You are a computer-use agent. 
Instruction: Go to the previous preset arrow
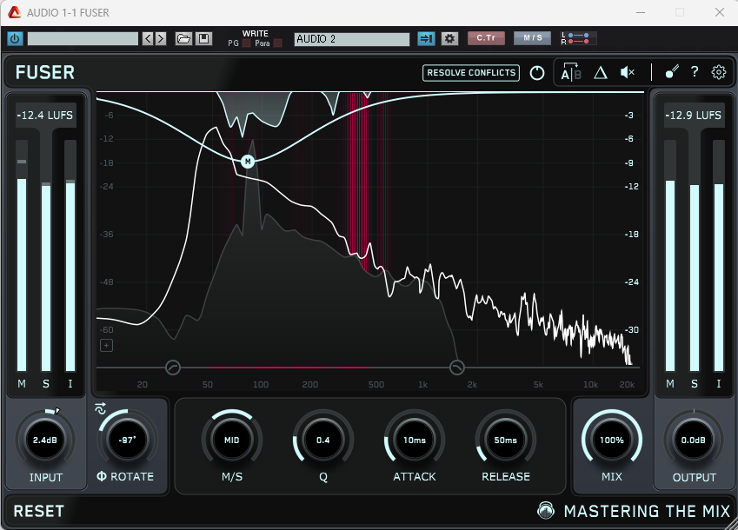(148, 38)
